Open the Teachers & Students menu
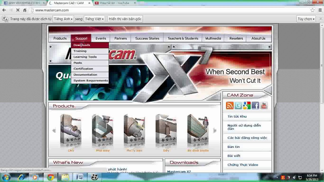Screen dimensions: 324x182 tap(183, 38)
